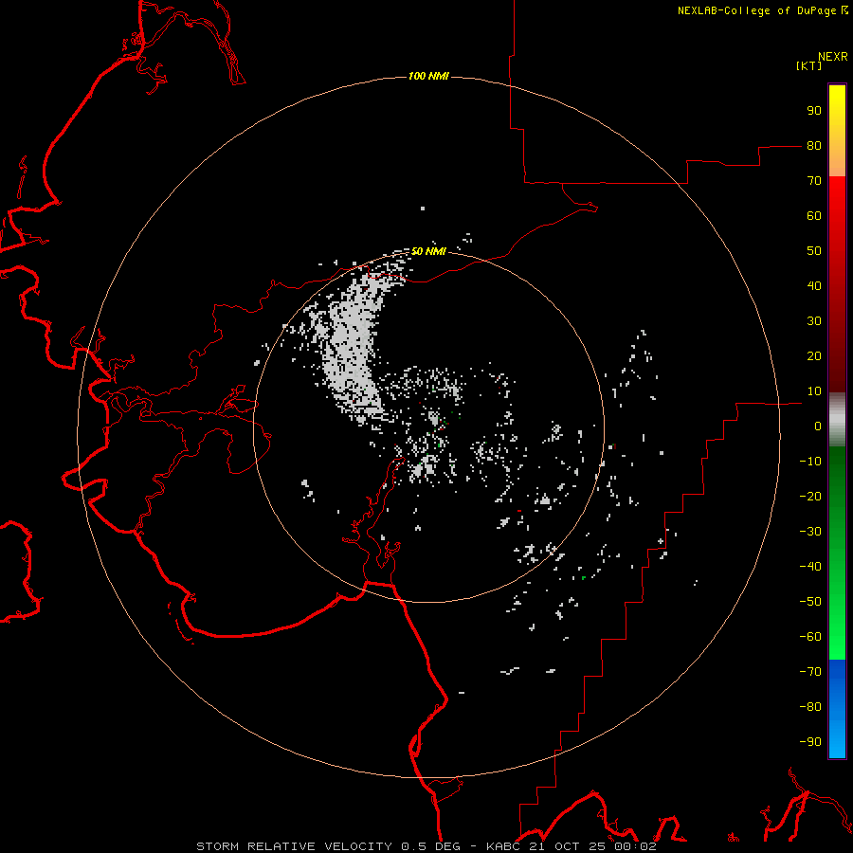
Task: Click the -40 value on the velocity scale
Action: click(810, 567)
